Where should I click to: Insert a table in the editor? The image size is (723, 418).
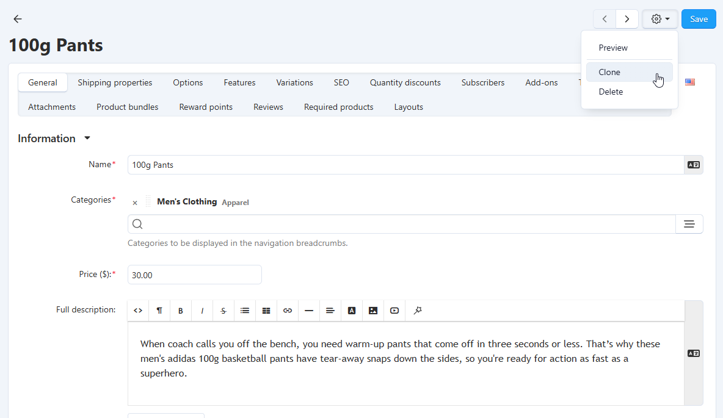tap(266, 311)
